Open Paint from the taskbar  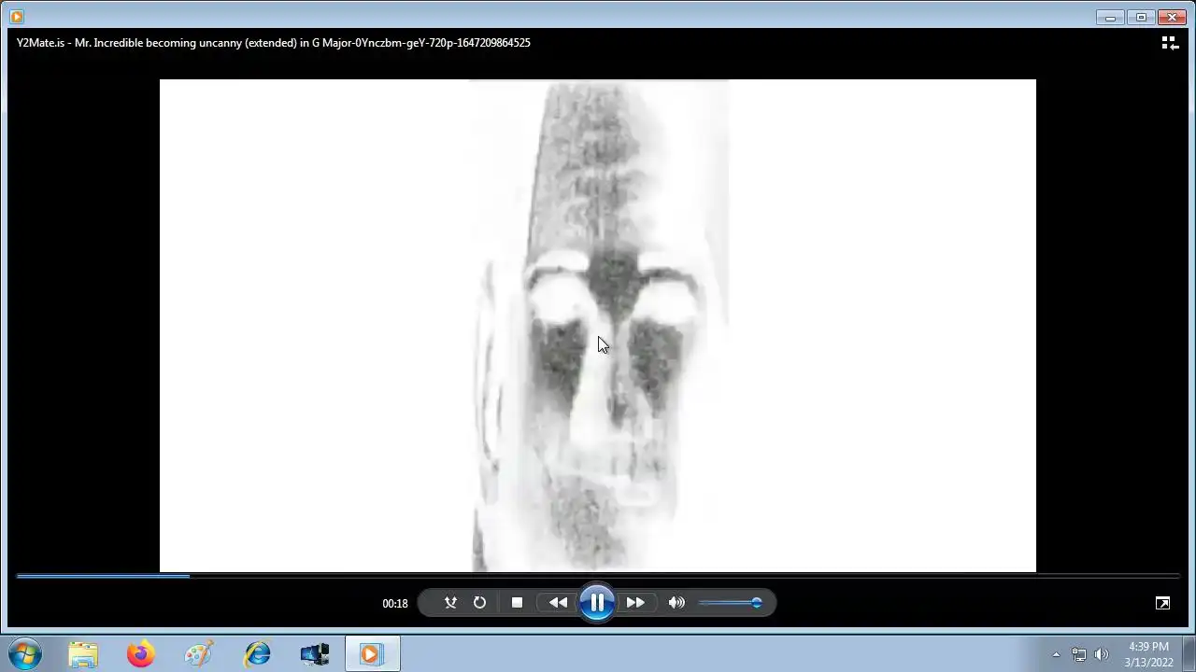[199, 654]
